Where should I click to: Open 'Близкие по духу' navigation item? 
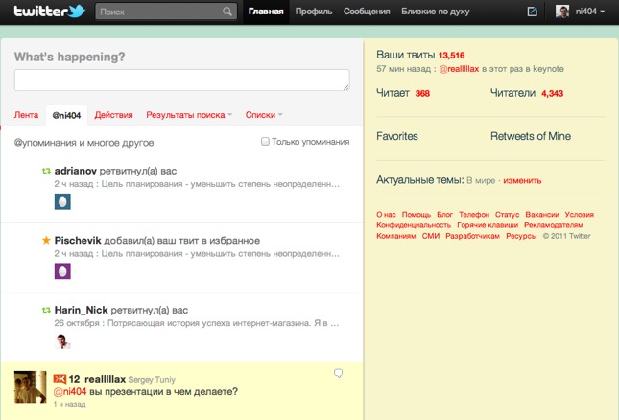(436, 12)
